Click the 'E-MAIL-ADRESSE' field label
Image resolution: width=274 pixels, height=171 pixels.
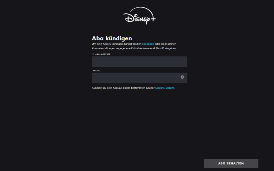click(101, 54)
